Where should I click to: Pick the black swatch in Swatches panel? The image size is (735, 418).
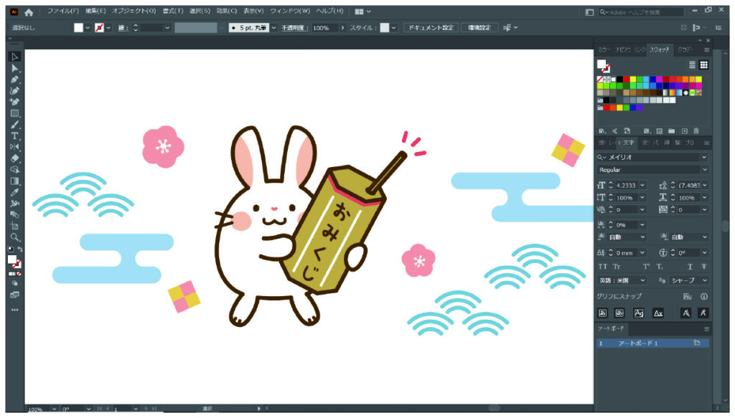pos(619,80)
